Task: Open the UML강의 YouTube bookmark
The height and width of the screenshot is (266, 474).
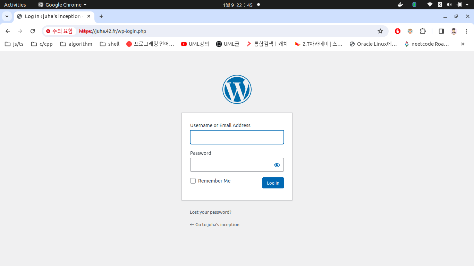Action: (x=195, y=44)
